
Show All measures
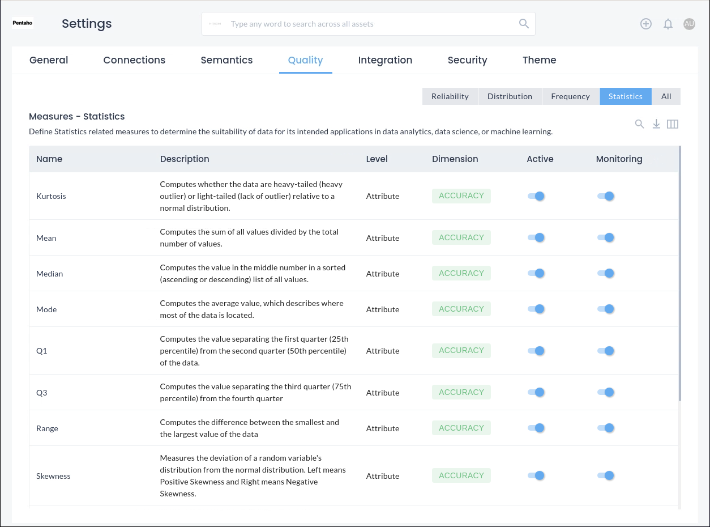pyautogui.click(x=666, y=96)
